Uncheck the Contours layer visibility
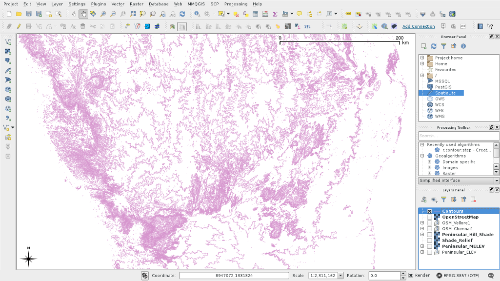 click(429, 211)
